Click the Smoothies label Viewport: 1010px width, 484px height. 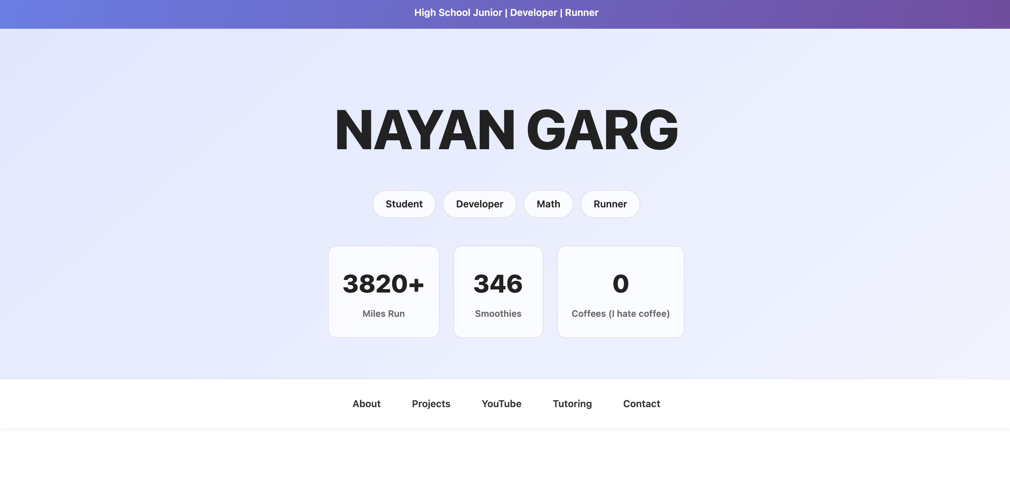coord(498,313)
